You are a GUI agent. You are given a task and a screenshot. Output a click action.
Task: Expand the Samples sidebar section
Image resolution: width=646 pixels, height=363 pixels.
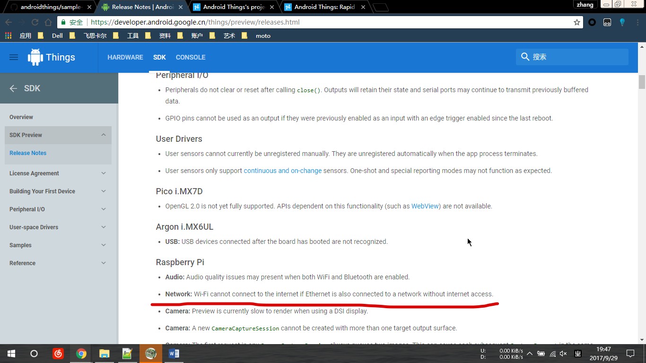(104, 245)
